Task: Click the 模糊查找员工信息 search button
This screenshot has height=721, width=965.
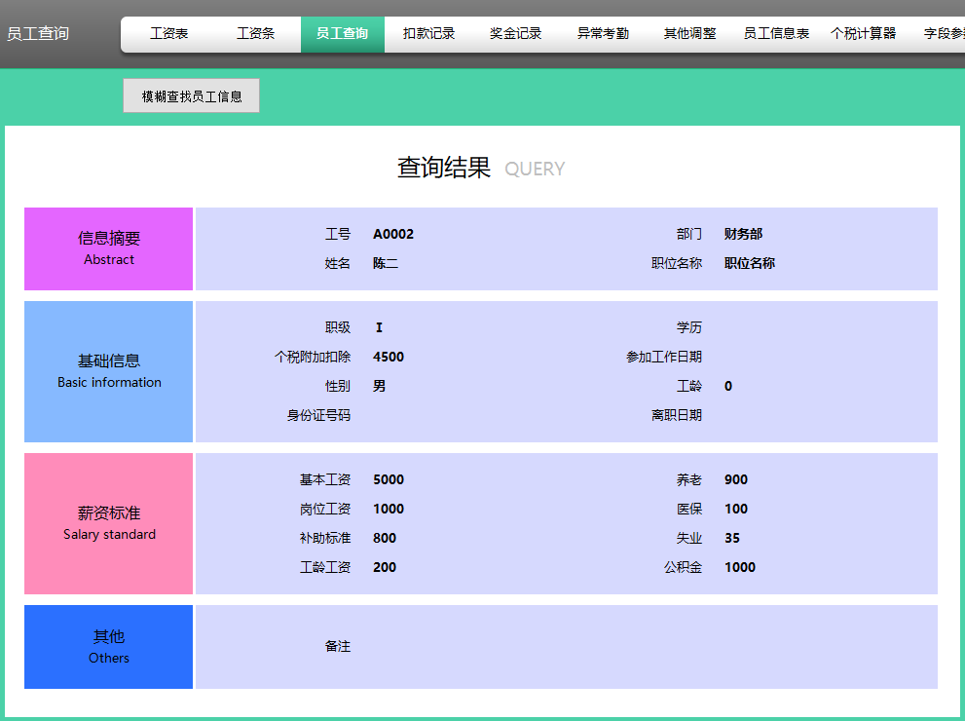Action: [191, 95]
